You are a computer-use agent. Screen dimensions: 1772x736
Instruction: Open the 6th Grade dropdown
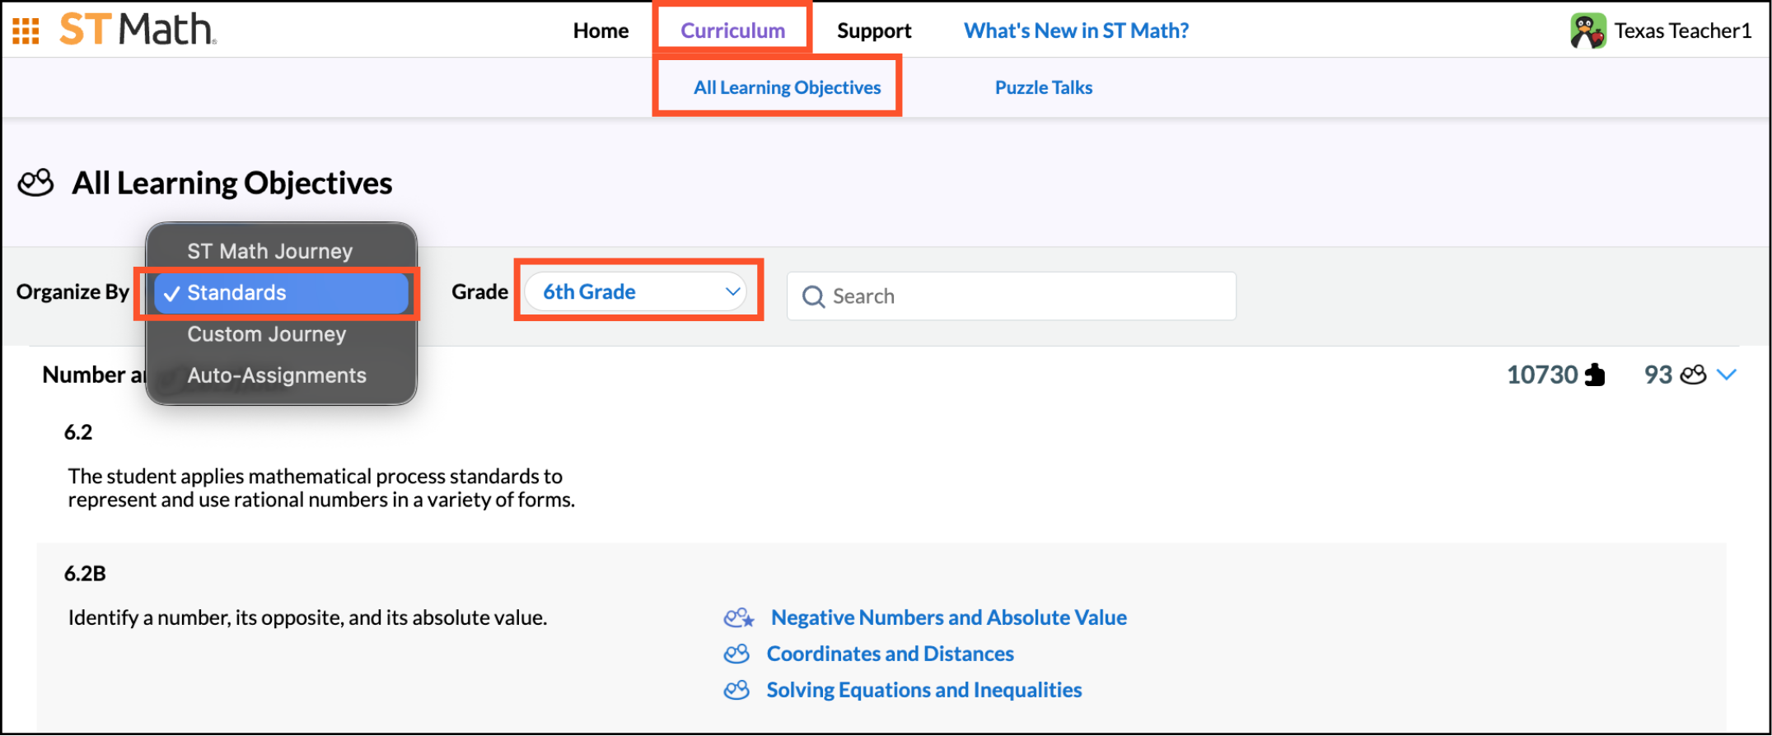(x=637, y=292)
